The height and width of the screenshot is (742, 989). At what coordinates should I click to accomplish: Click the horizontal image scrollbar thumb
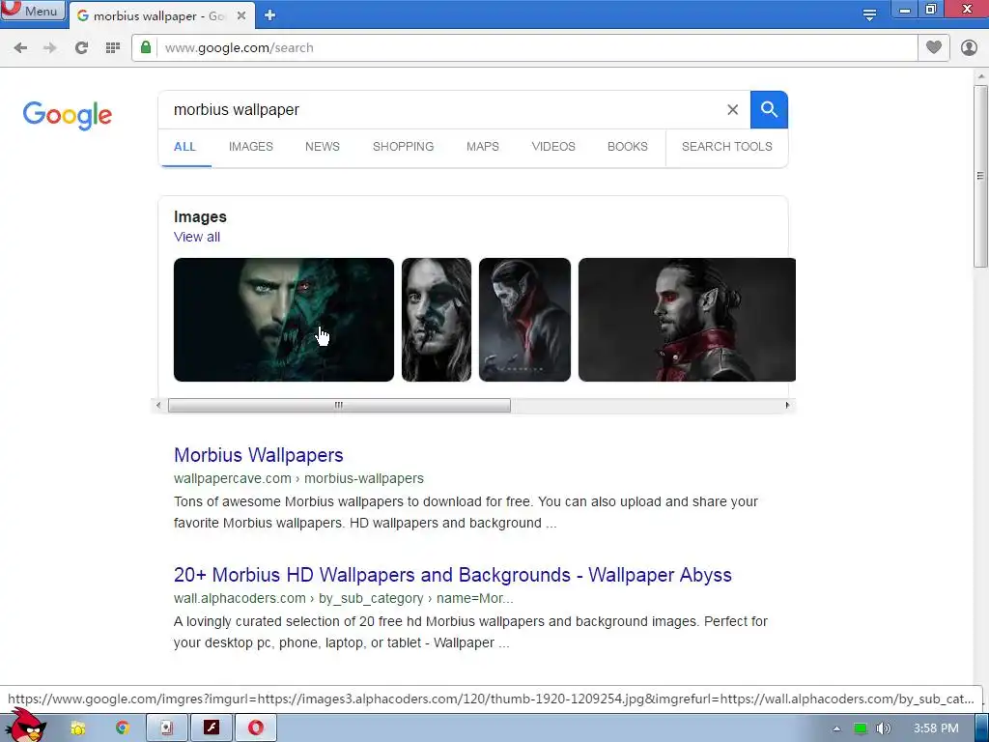(339, 405)
